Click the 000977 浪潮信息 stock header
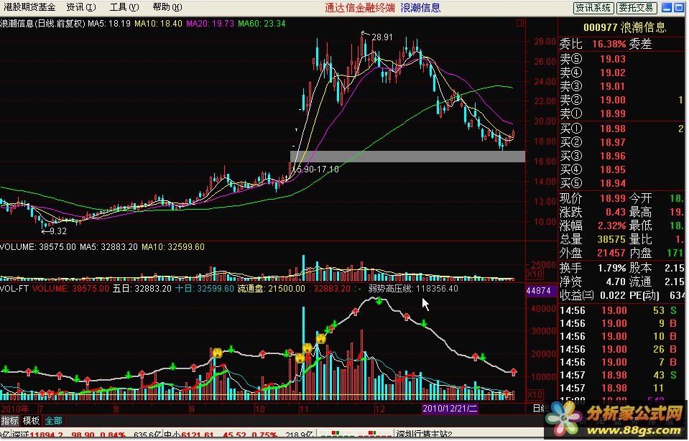Screen dimensions: 689x441 [624, 27]
